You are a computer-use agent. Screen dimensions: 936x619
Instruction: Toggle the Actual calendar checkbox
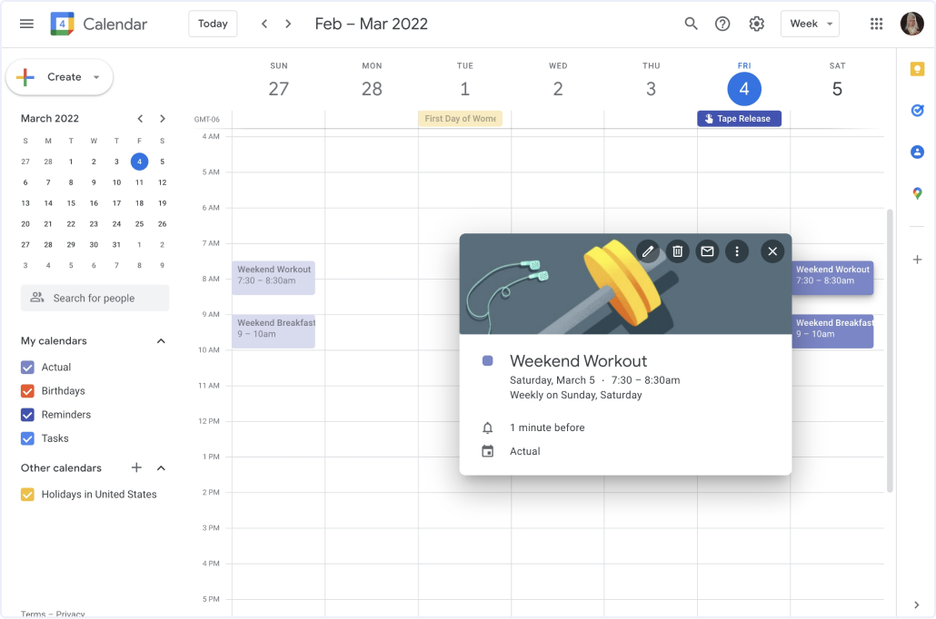click(x=27, y=368)
